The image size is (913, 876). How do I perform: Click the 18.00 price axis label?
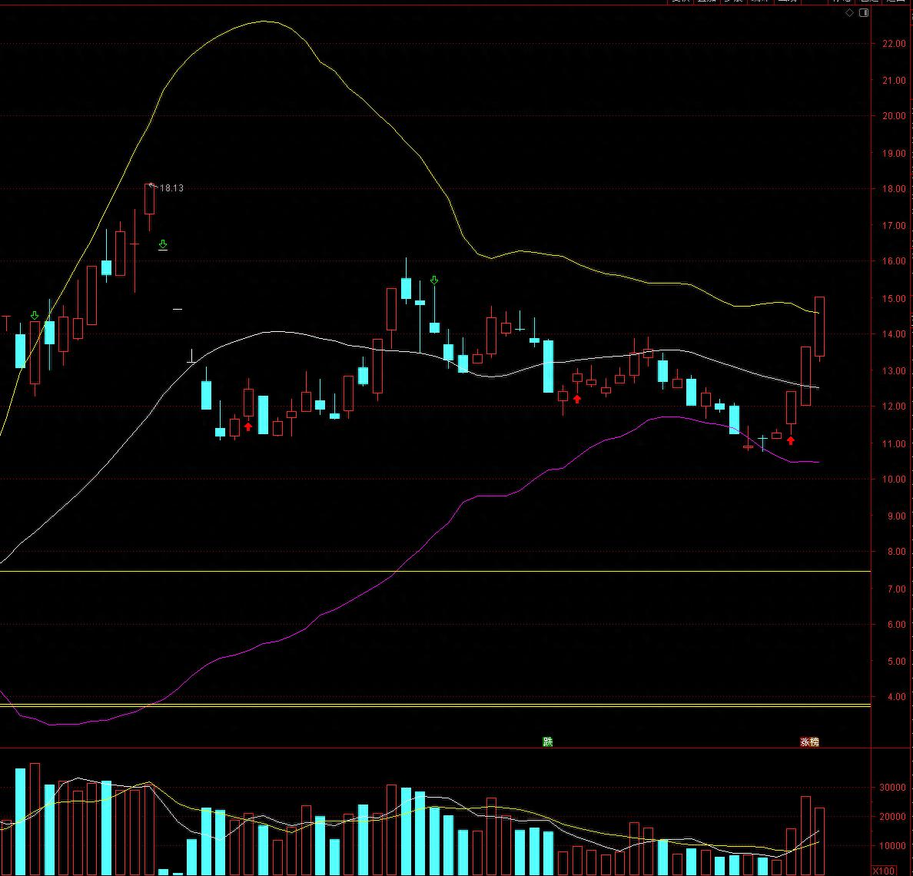pyautogui.click(x=894, y=188)
